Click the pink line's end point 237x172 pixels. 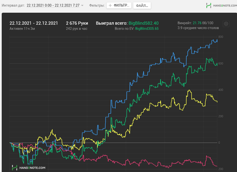click(217, 166)
